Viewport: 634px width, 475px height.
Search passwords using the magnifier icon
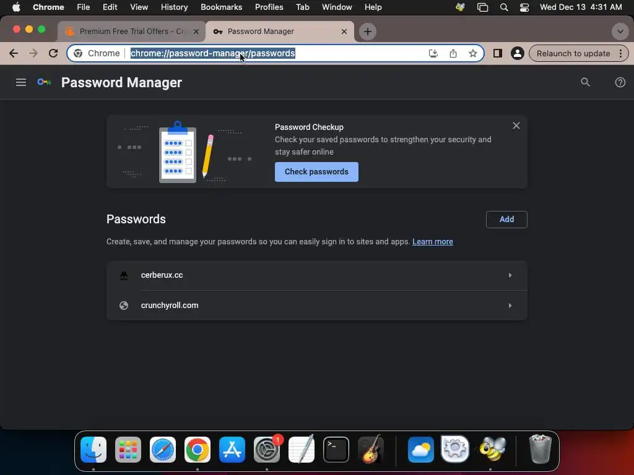click(x=585, y=82)
